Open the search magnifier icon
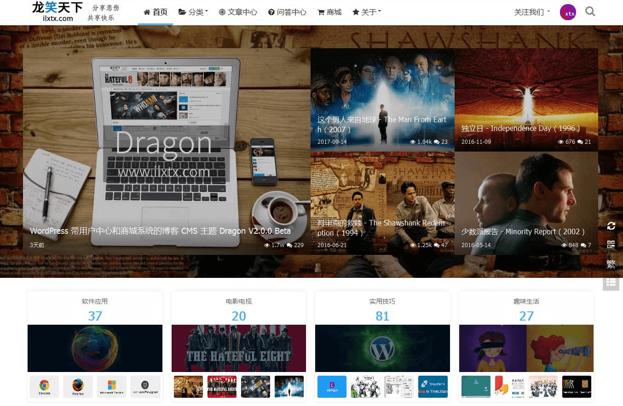This screenshot has height=406, width=623. coord(590,11)
